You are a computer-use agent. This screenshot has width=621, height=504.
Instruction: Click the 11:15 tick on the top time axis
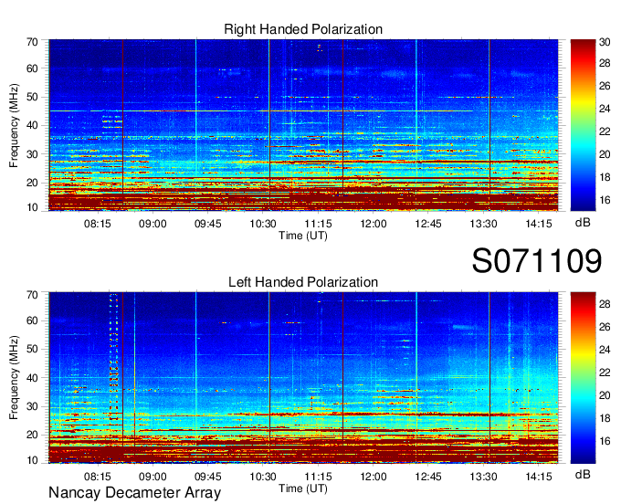pos(318,224)
